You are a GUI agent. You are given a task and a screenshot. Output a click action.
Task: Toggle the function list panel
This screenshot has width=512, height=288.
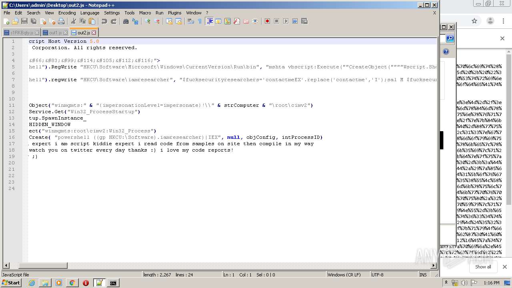point(237,21)
